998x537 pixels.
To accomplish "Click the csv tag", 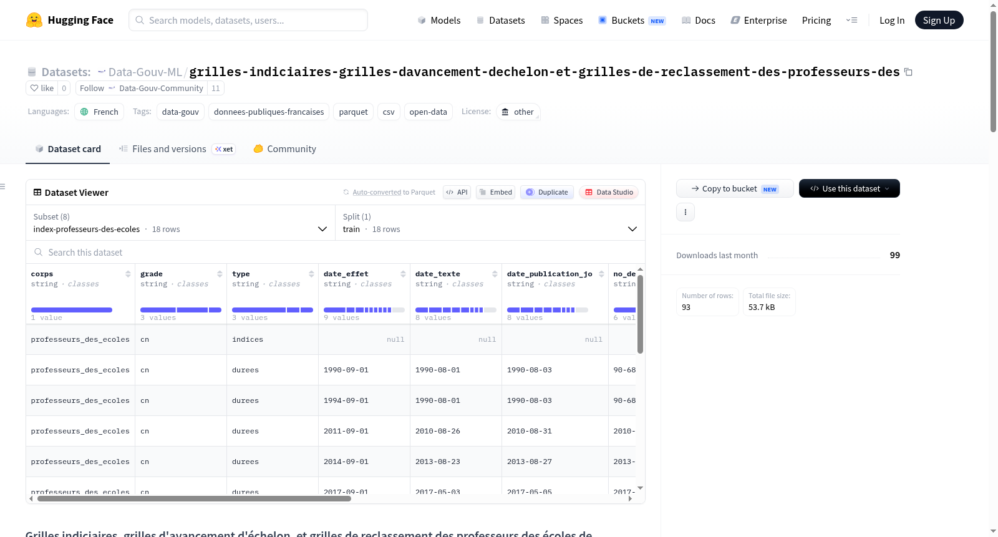I will tap(389, 112).
